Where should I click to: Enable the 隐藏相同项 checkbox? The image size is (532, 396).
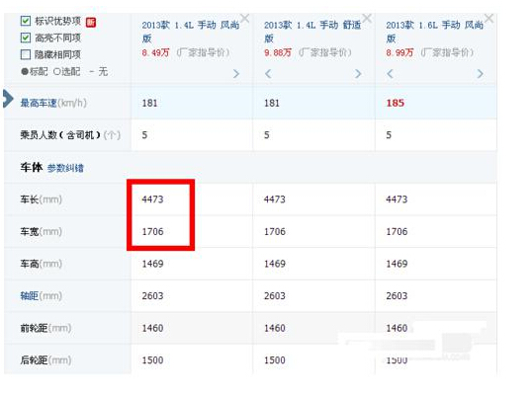click(x=26, y=54)
